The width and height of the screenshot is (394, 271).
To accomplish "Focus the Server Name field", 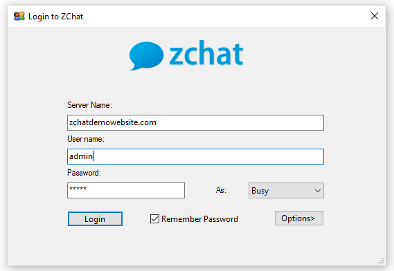I will (195, 122).
